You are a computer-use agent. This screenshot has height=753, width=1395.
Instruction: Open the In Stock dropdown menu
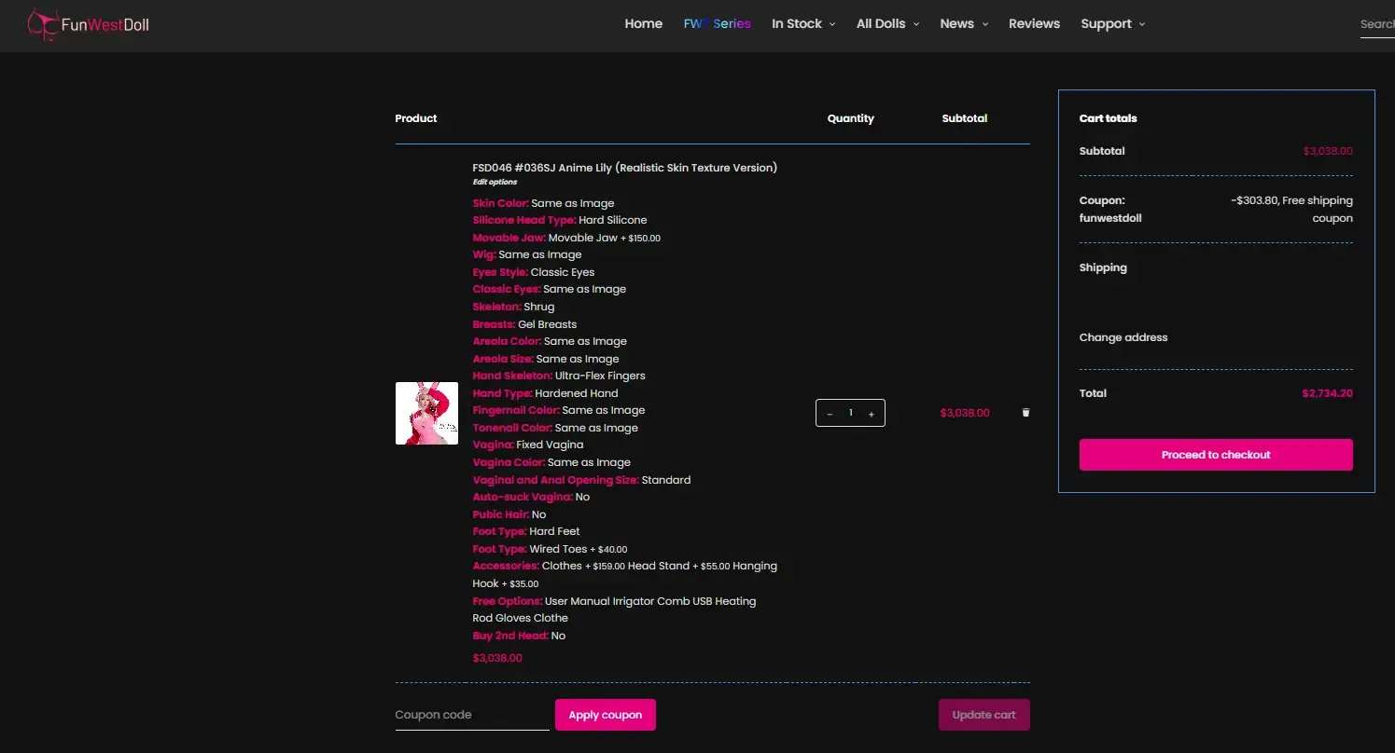803,24
